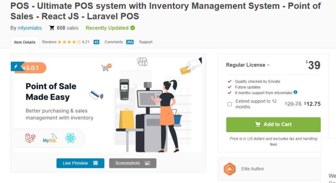Click the product title heading

[166, 11]
